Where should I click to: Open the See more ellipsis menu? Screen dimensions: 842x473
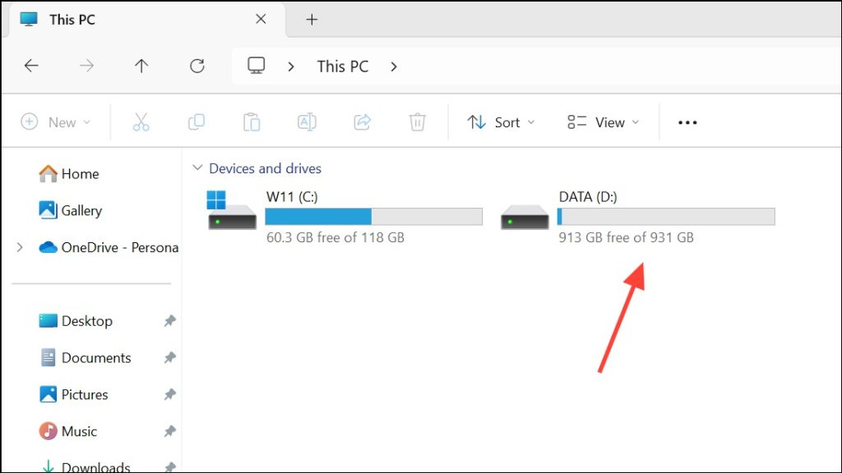click(687, 122)
